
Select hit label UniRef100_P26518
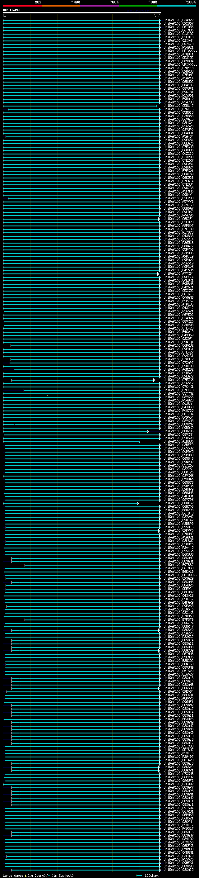178,243
